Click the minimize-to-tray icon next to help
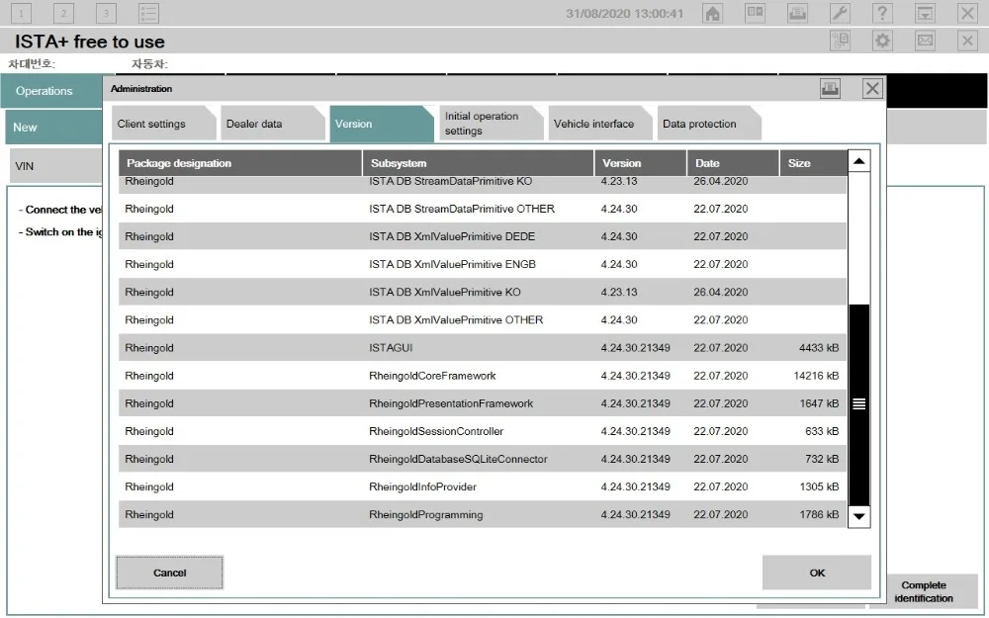Screen dimensions: 989x618 pyautogui.click(x=925, y=13)
